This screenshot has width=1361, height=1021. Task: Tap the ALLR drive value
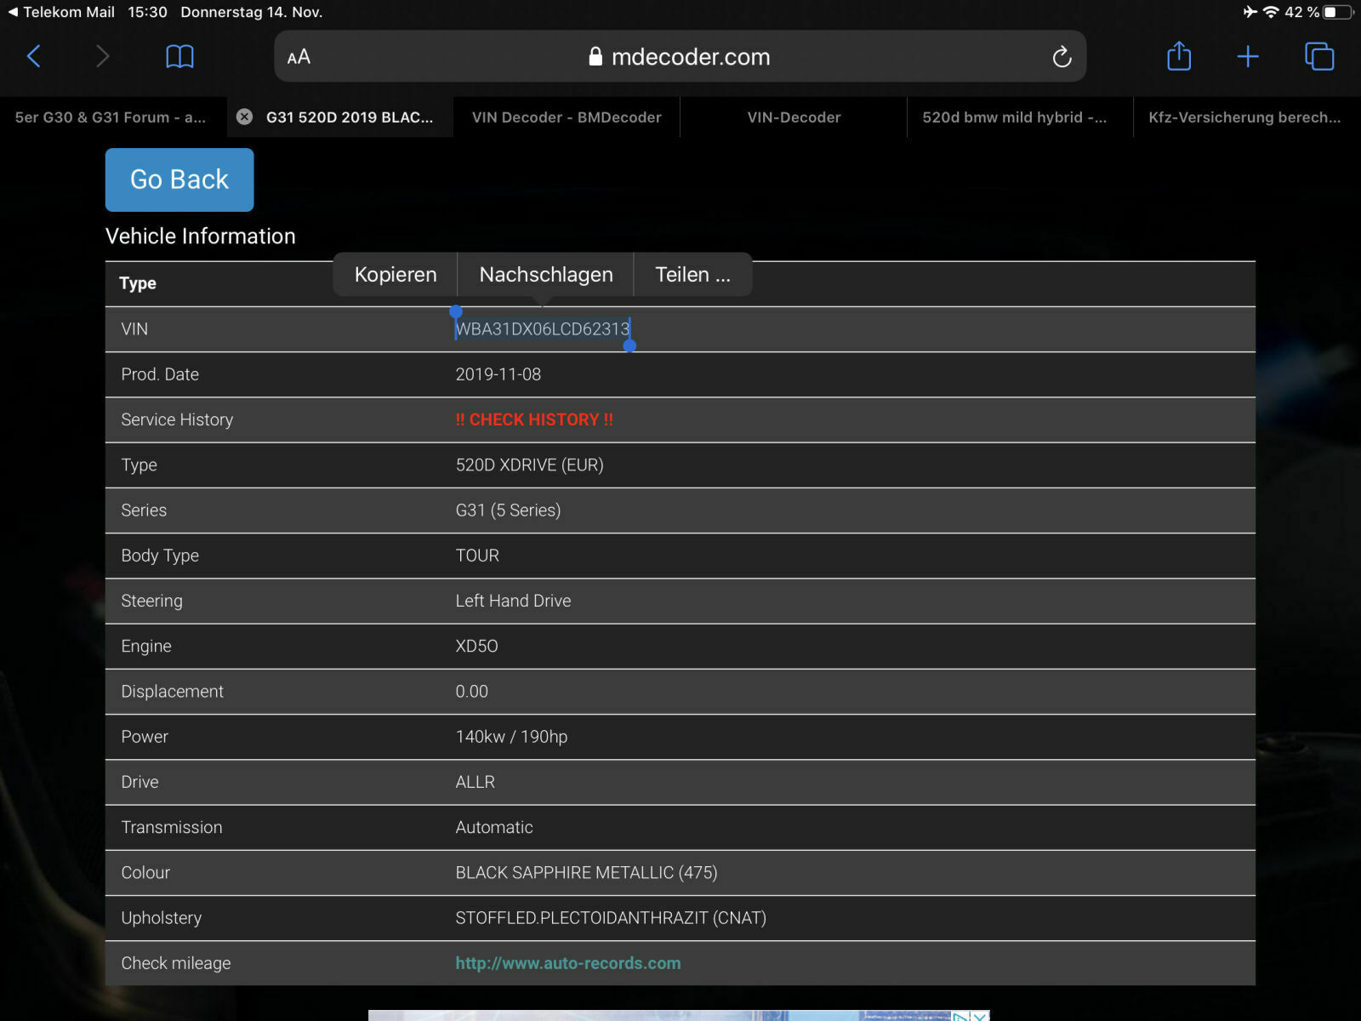coord(475,782)
